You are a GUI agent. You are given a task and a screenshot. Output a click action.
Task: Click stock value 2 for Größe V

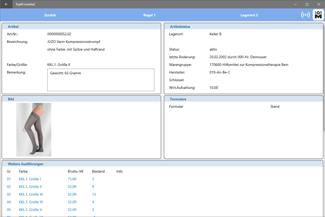(93, 210)
